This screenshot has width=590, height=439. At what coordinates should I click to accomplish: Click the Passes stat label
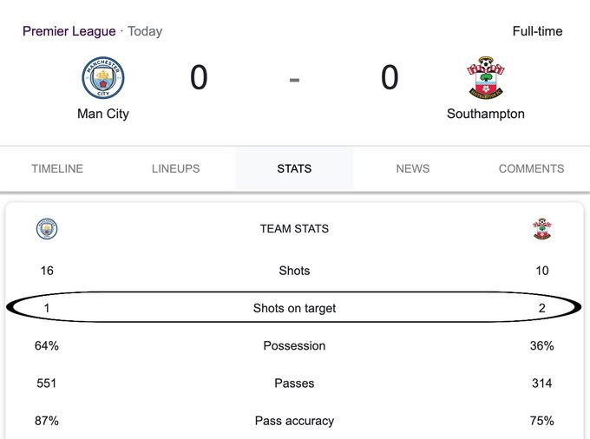point(294,383)
